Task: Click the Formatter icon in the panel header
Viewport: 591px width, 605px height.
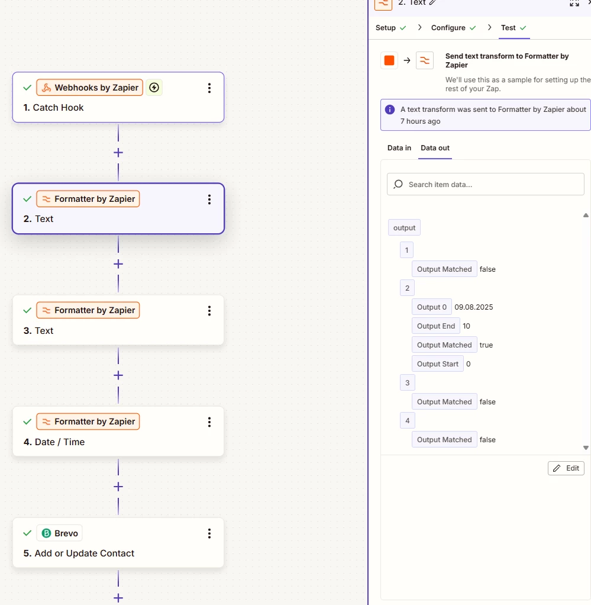Action: coord(383,4)
